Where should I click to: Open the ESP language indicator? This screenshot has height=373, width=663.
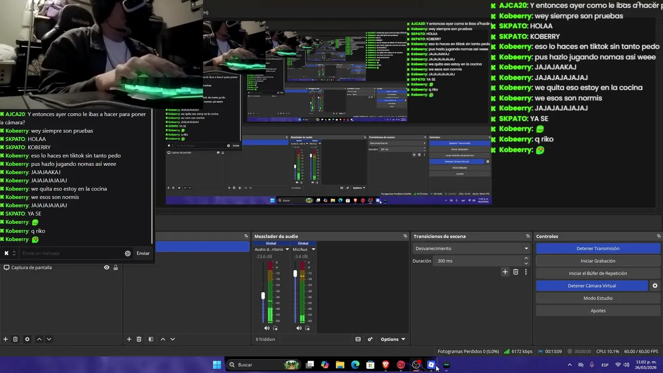[x=605, y=365]
